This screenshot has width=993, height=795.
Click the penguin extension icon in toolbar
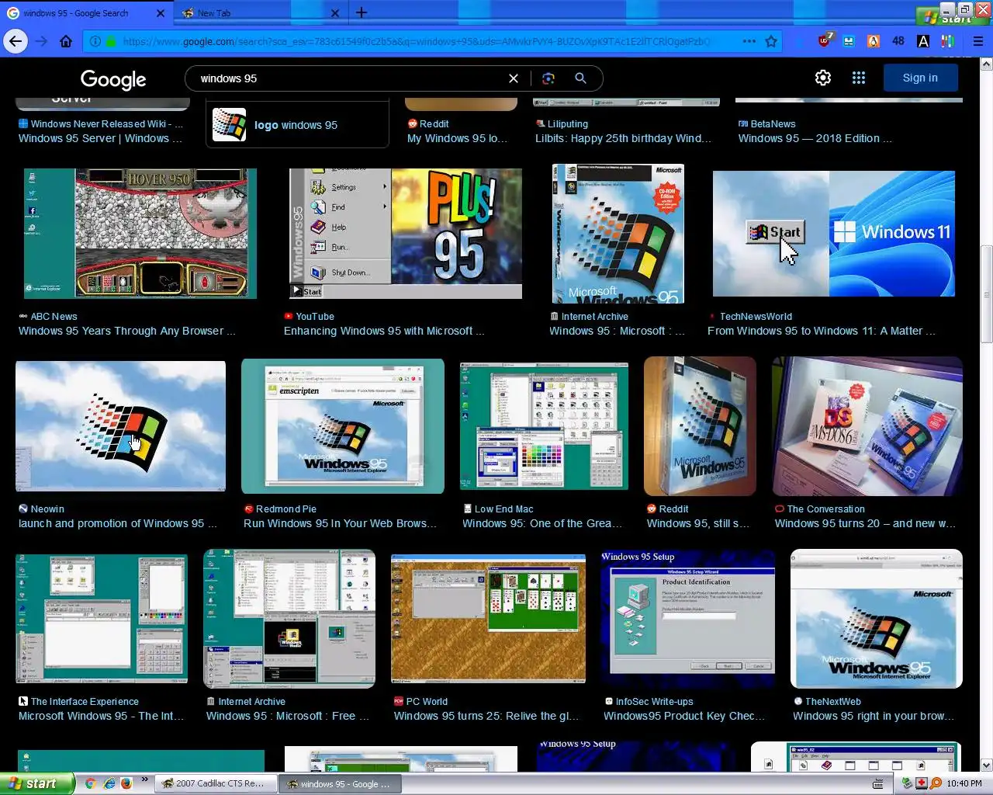874,41
